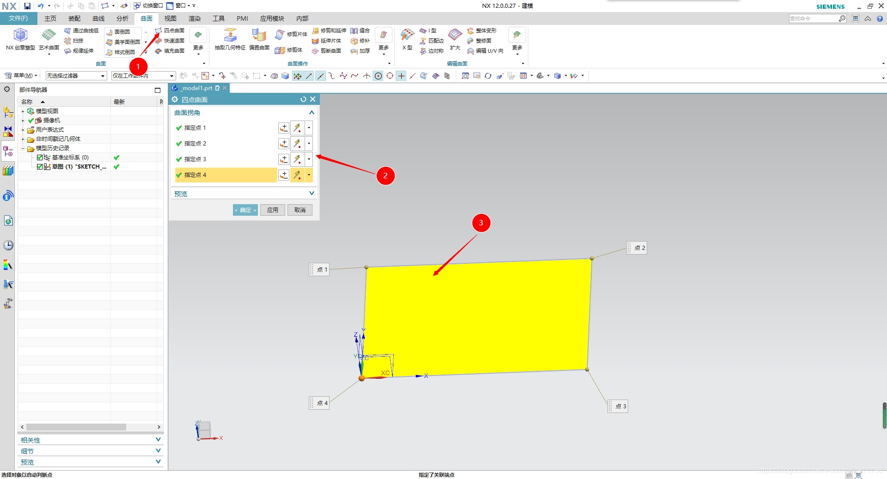The height and width of the screenshot is (479, 887).
Task: Toggle midpoint snap option
Action: coord(320,76)
